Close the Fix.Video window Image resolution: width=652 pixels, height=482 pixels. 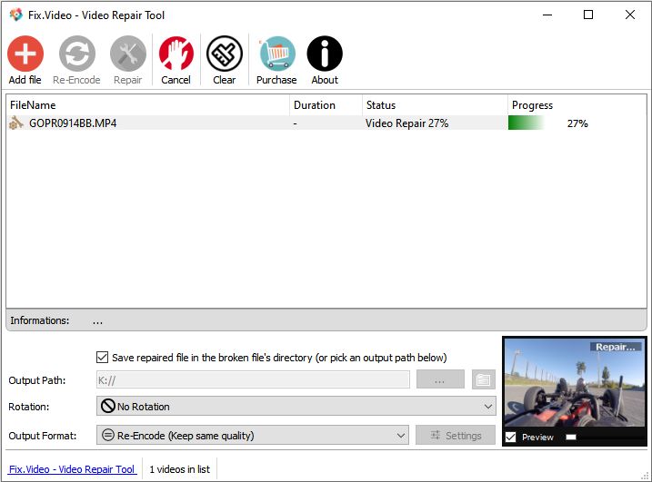(x=630, y=15)
